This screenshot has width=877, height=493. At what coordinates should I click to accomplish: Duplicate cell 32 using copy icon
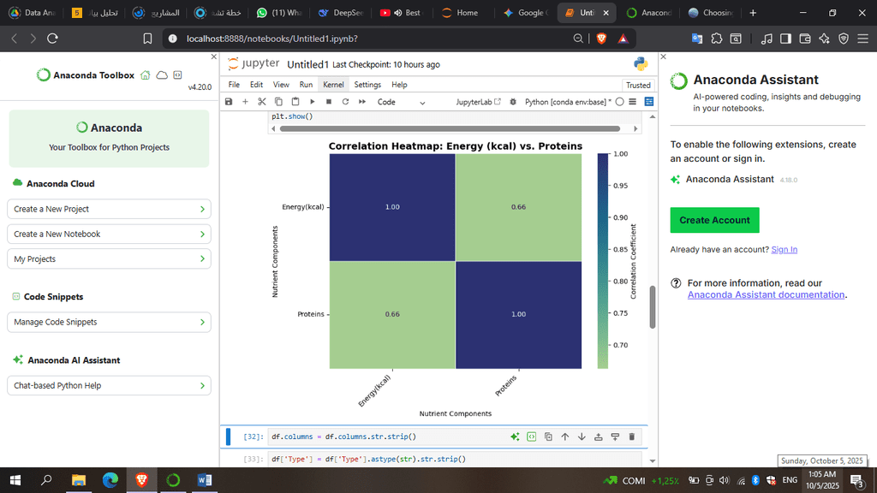click(548, 437)
